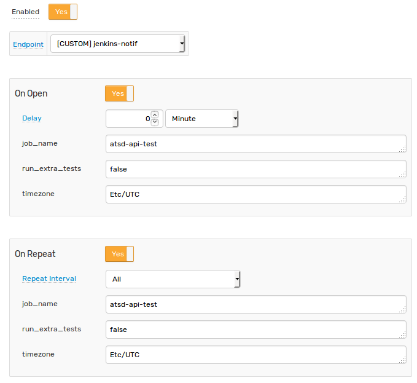Focus the On Open run_extra_tests field
This screenshot has height=383, width=417.
point(256,169)
